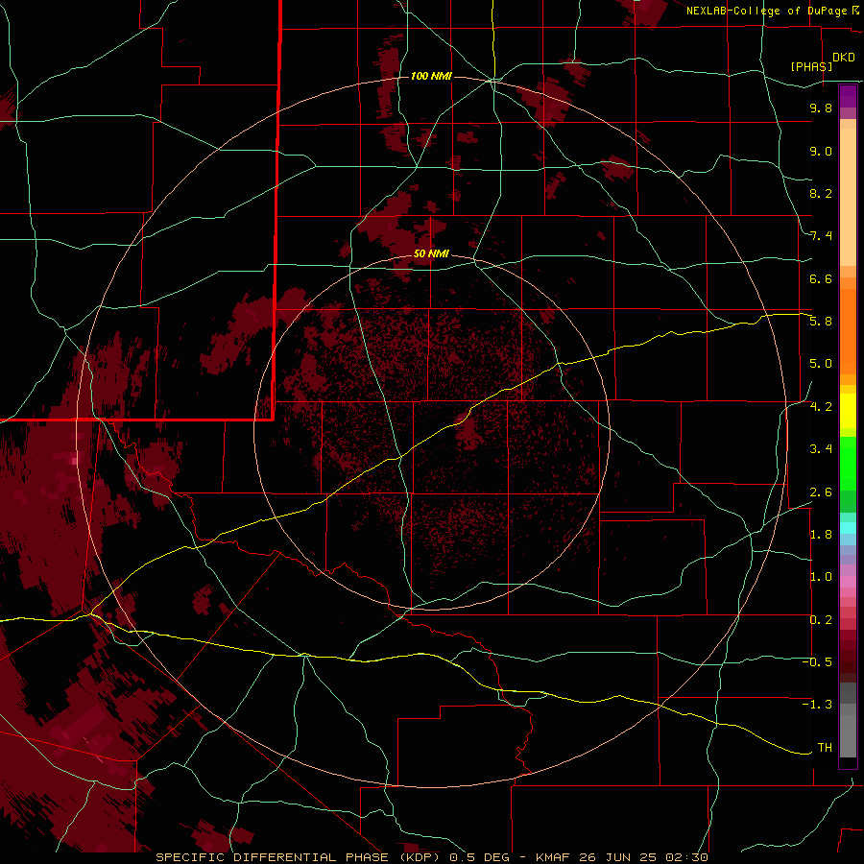Screen dimensions: 864x864
Task: Click the [PHAS] legend label
Action: 811,67
